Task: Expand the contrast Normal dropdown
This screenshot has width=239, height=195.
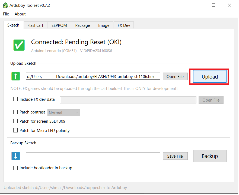Action: click(x=64, y=113)
